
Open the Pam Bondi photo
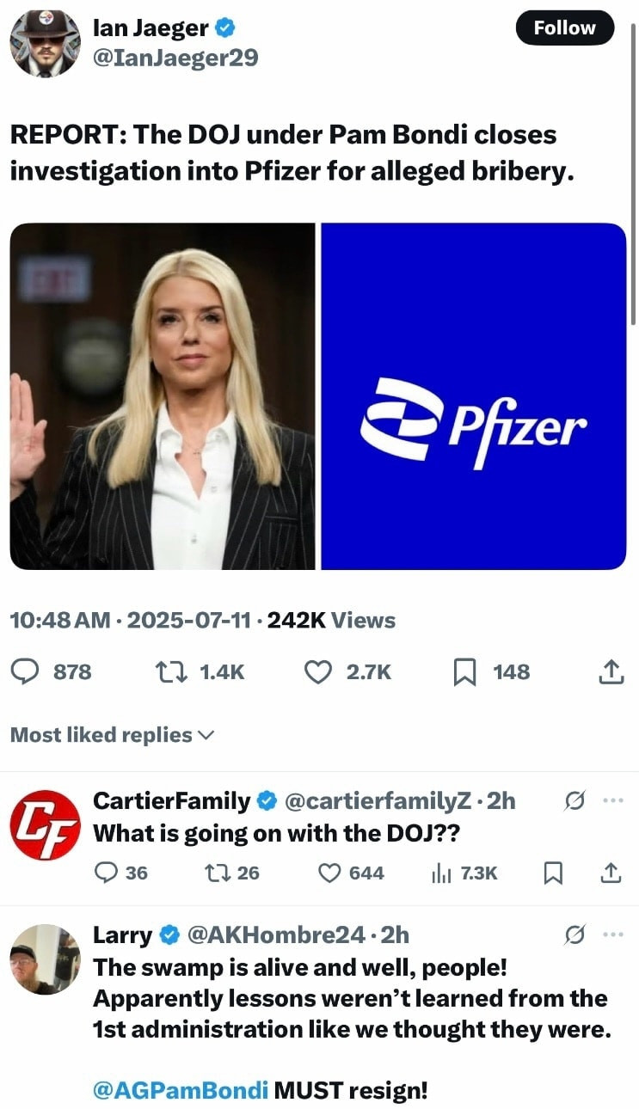[163, 396]
